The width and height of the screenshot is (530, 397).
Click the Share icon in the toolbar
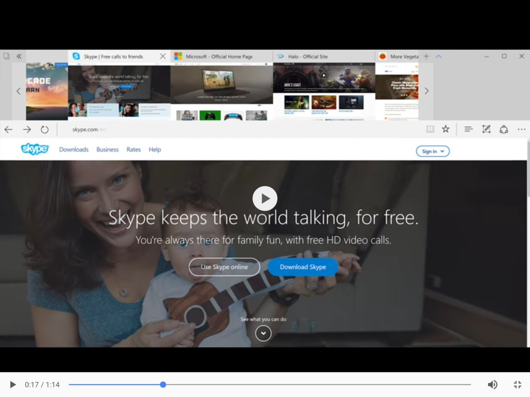(504, 129)
